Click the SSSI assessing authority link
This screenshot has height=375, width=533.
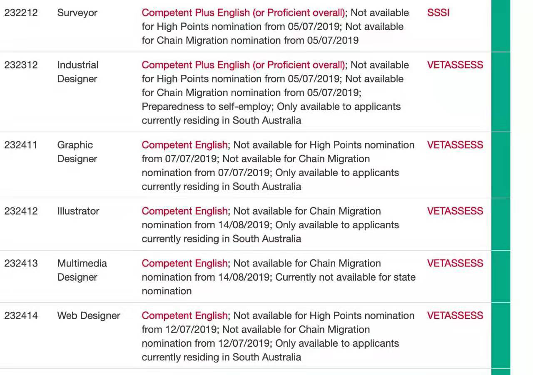[x=438, y=13]
